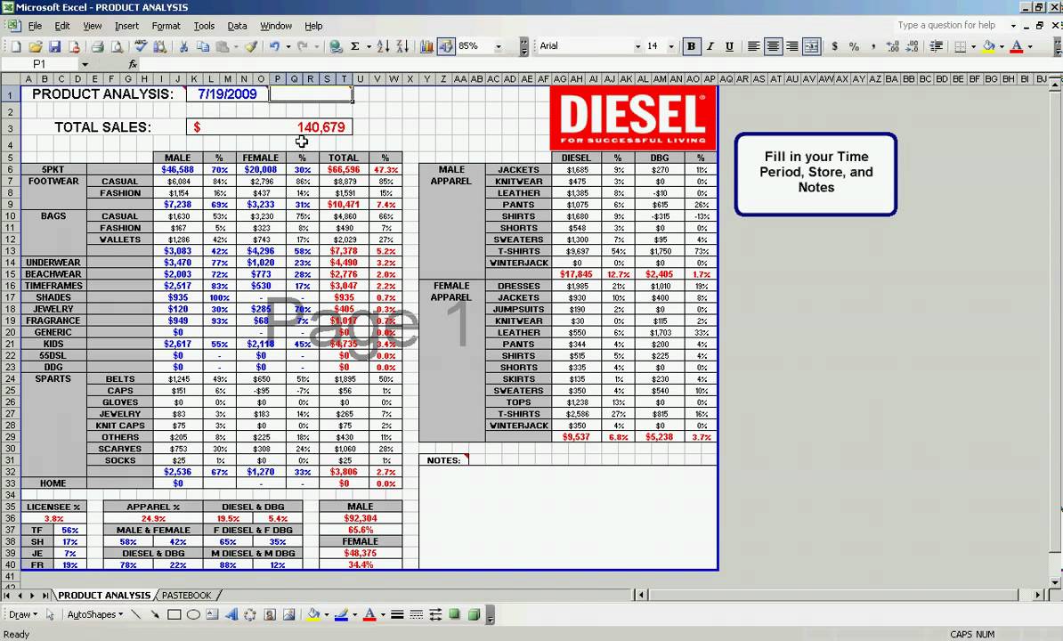Open the Borders dropdown arrow

point(973,46)
